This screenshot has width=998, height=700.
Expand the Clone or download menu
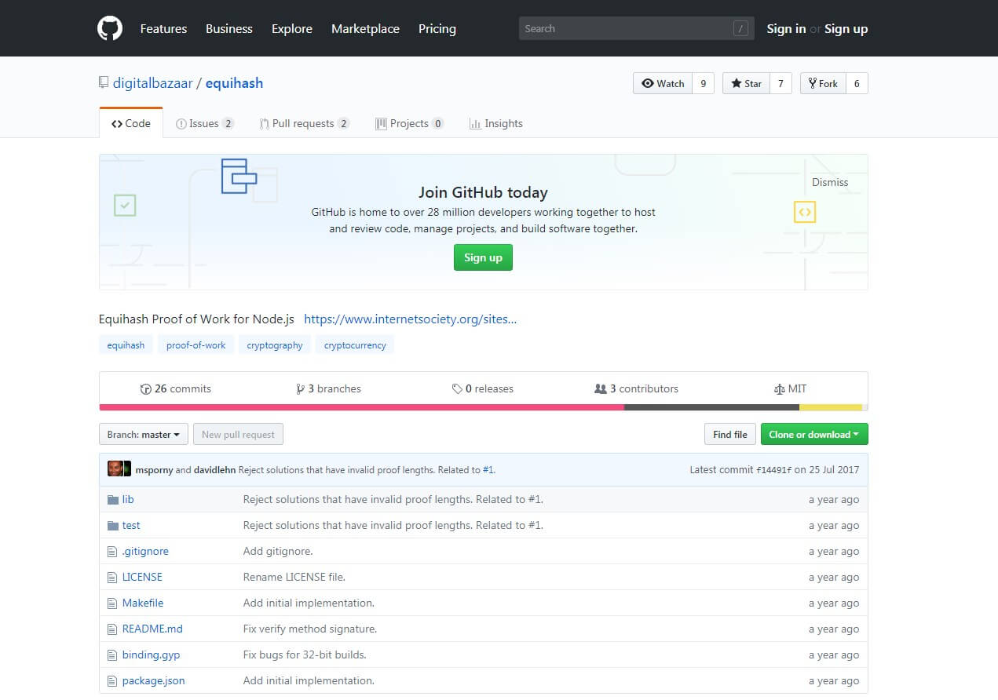[x=813, y=435]
